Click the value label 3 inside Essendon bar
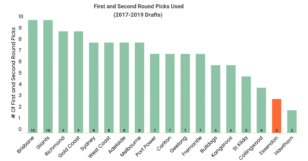This screenshot has width=308, height=161. pos(276,130)
